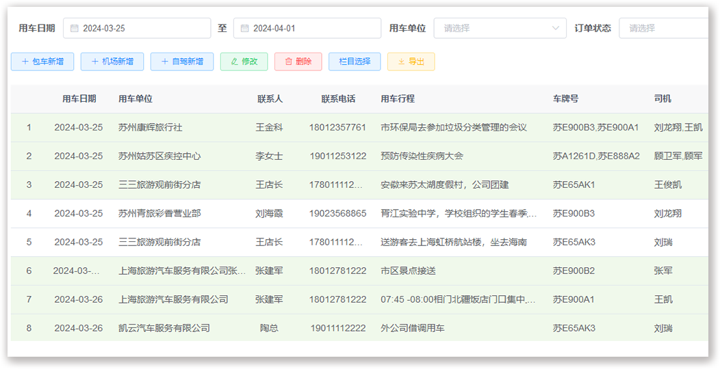720x369 pixels.
Task: Open the 订单状态 select box
Action: (663, 29)
